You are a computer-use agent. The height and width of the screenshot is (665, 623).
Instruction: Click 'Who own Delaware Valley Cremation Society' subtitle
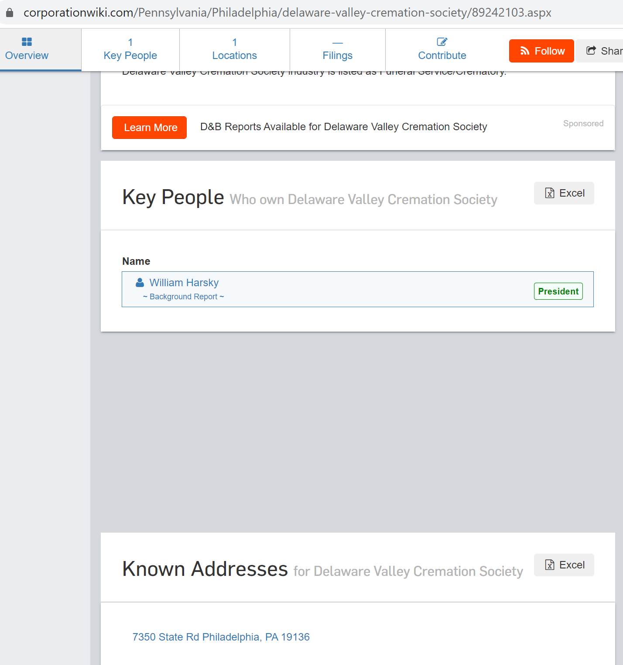363,200
